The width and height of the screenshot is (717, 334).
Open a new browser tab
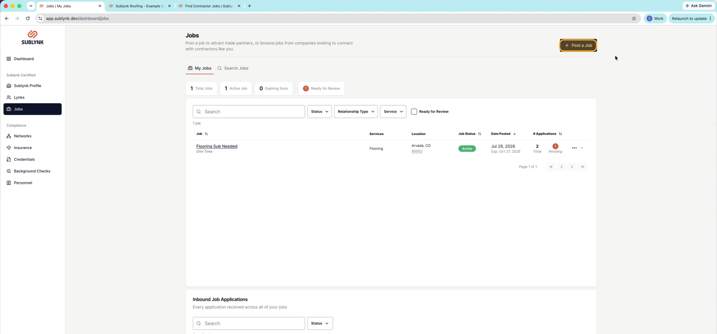coord(250,6)
